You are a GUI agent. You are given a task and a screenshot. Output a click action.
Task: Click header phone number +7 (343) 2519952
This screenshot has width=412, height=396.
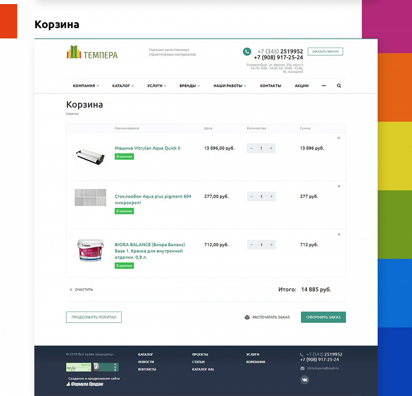coord(280,51)
